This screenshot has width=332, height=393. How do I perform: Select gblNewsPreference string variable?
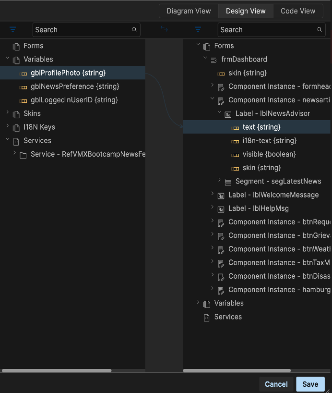74,86
